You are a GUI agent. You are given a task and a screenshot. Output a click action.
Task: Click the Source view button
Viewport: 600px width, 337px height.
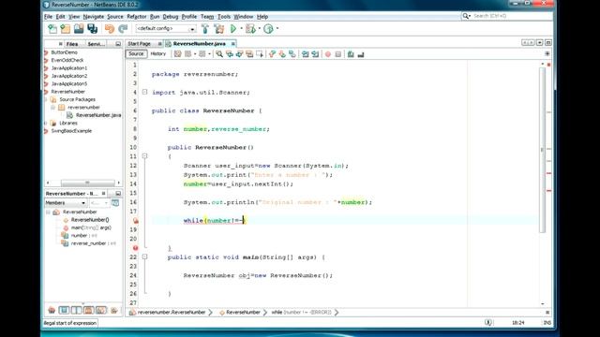136,54
